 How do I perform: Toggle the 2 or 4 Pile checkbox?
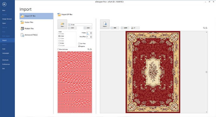(79, 43)
